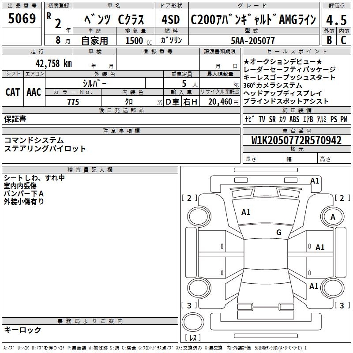Click the spare tire circle labeled レス

tap(193, 322)
